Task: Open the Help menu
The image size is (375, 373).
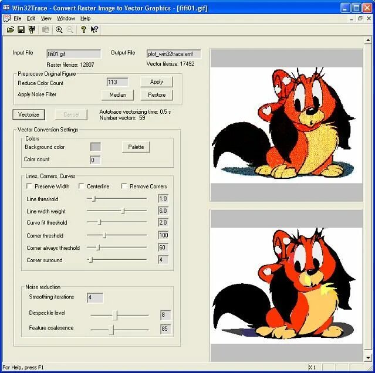Action: 85,18
